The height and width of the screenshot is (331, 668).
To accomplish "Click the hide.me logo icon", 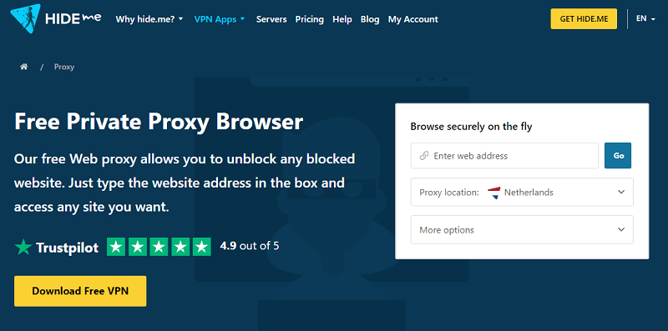I will [x=26, y=18].
